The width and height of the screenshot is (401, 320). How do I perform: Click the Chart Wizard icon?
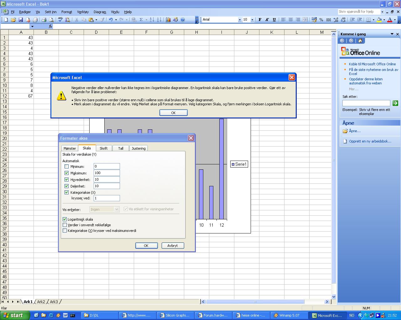coord(168,20)
